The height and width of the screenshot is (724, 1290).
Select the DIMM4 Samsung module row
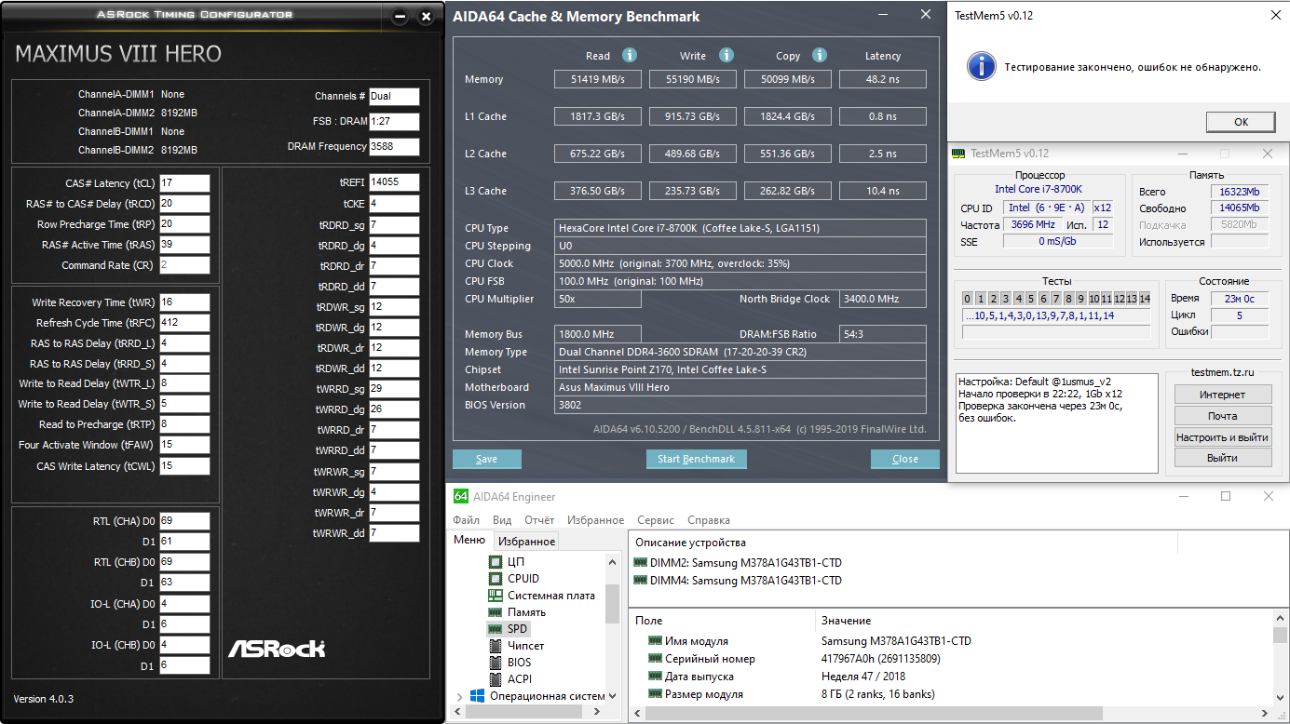[x=738, y=581]
